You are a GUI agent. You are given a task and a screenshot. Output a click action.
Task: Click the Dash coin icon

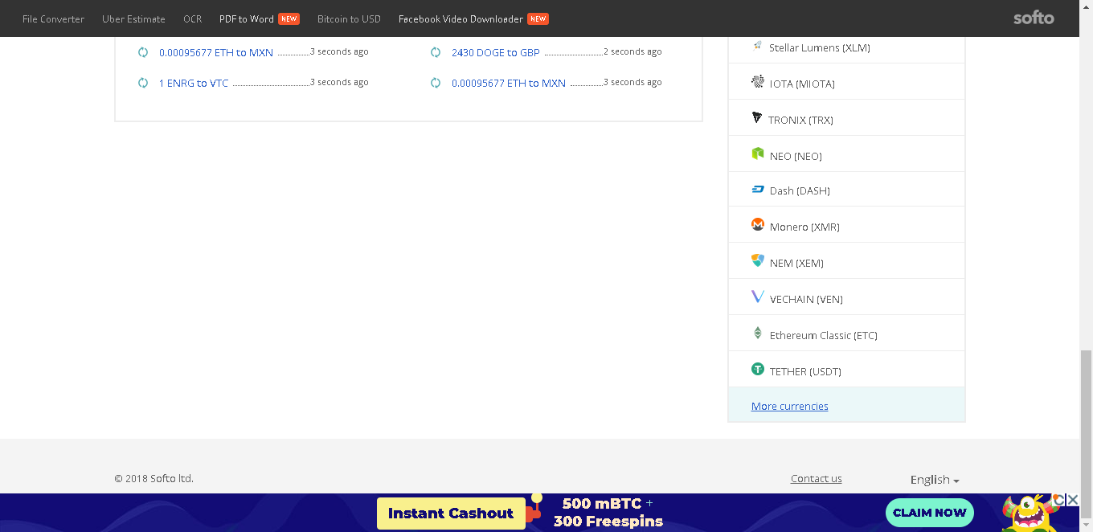click(757, 190)
